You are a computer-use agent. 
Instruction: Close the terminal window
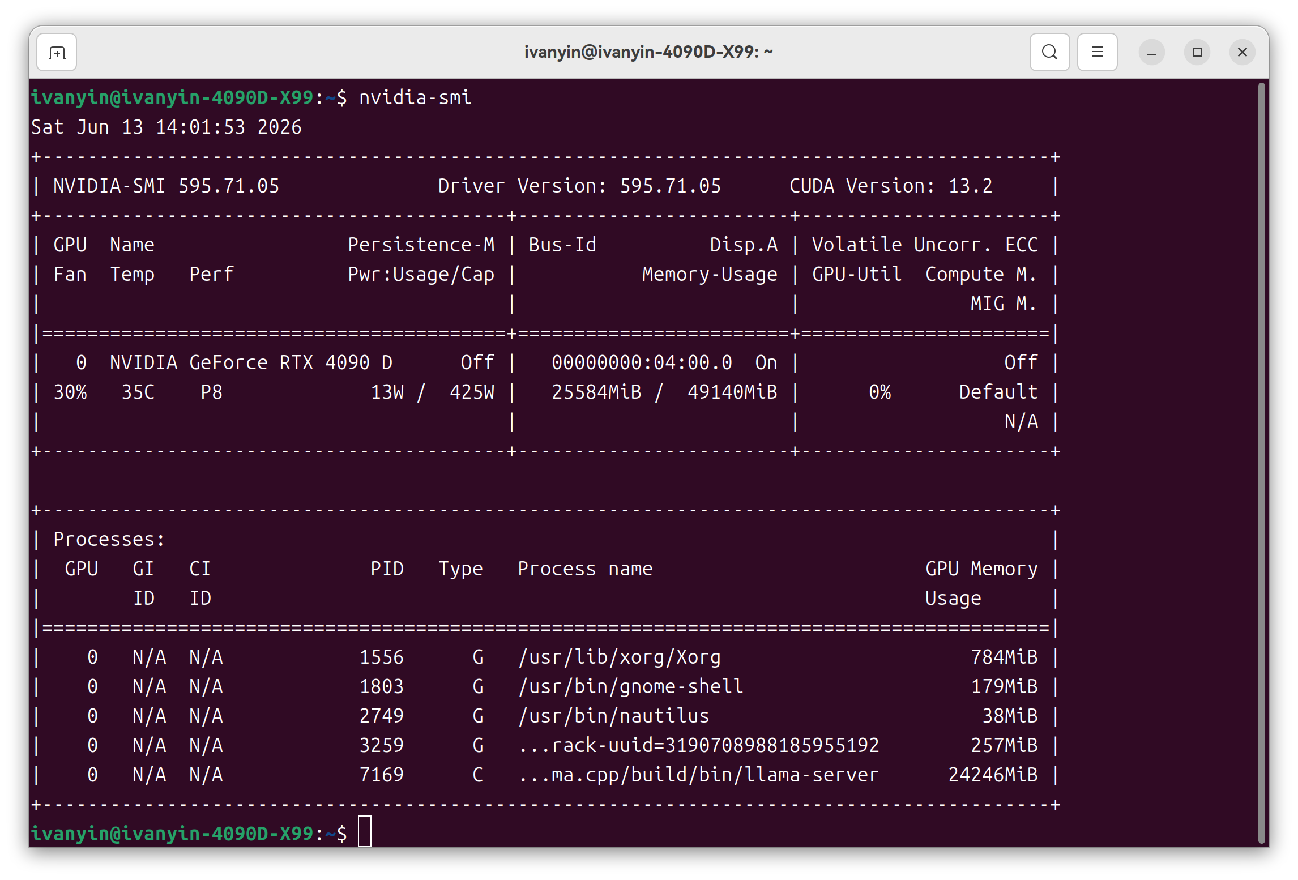[x=1242, y=53]
